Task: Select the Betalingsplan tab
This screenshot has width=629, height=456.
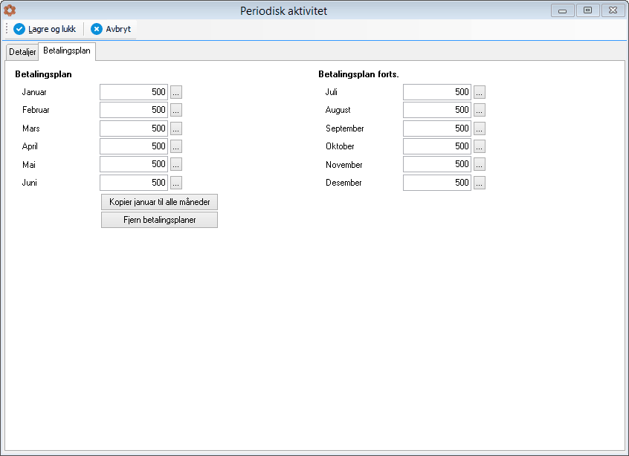Action: [67, 51]
